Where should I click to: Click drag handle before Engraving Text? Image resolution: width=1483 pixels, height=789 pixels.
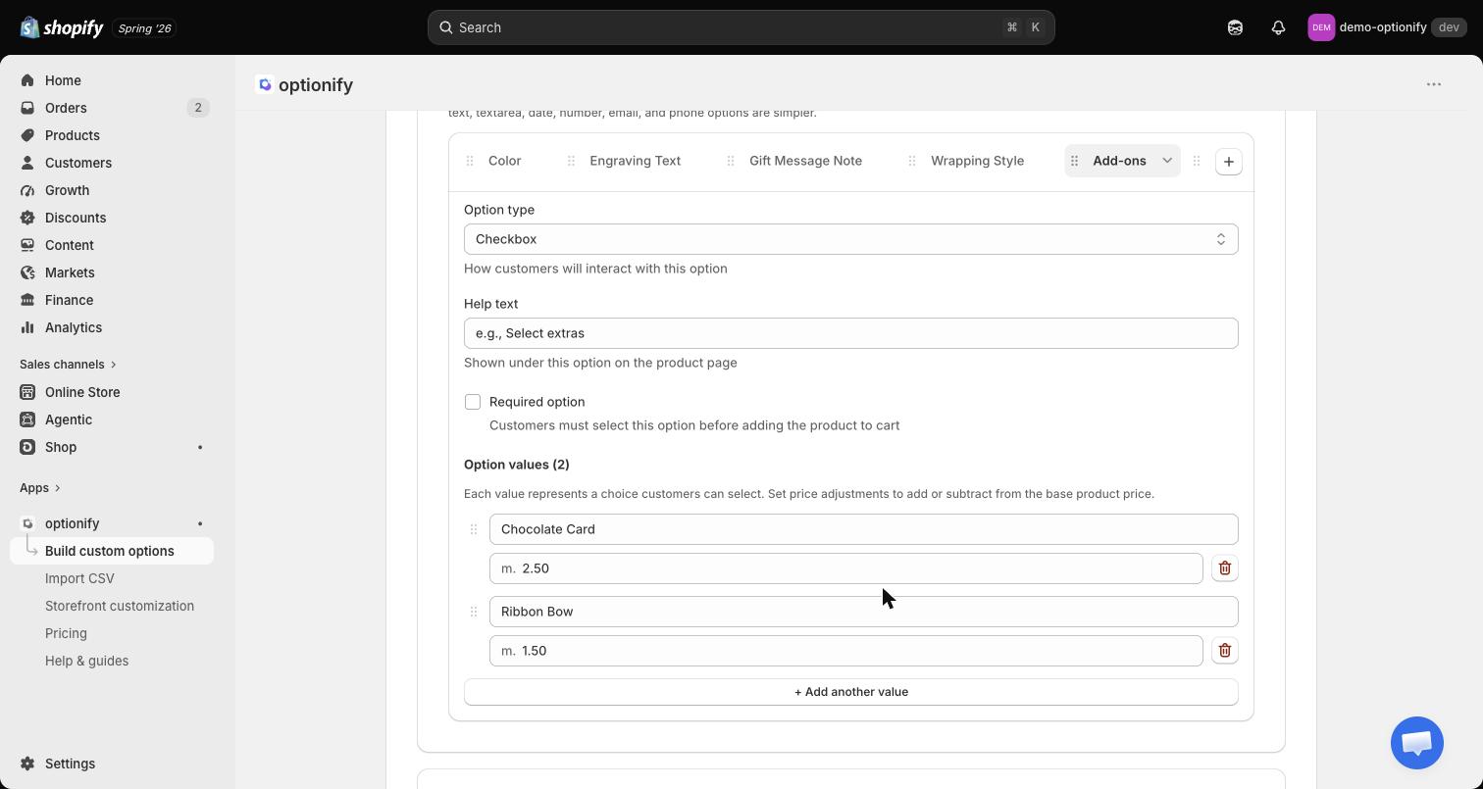coord(571,161)
